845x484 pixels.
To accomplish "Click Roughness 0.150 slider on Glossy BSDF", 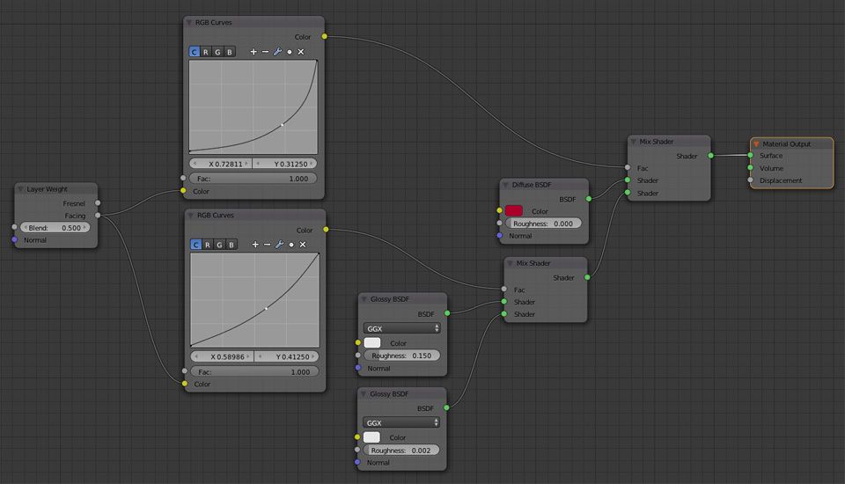I will click(x=401, y=356).
